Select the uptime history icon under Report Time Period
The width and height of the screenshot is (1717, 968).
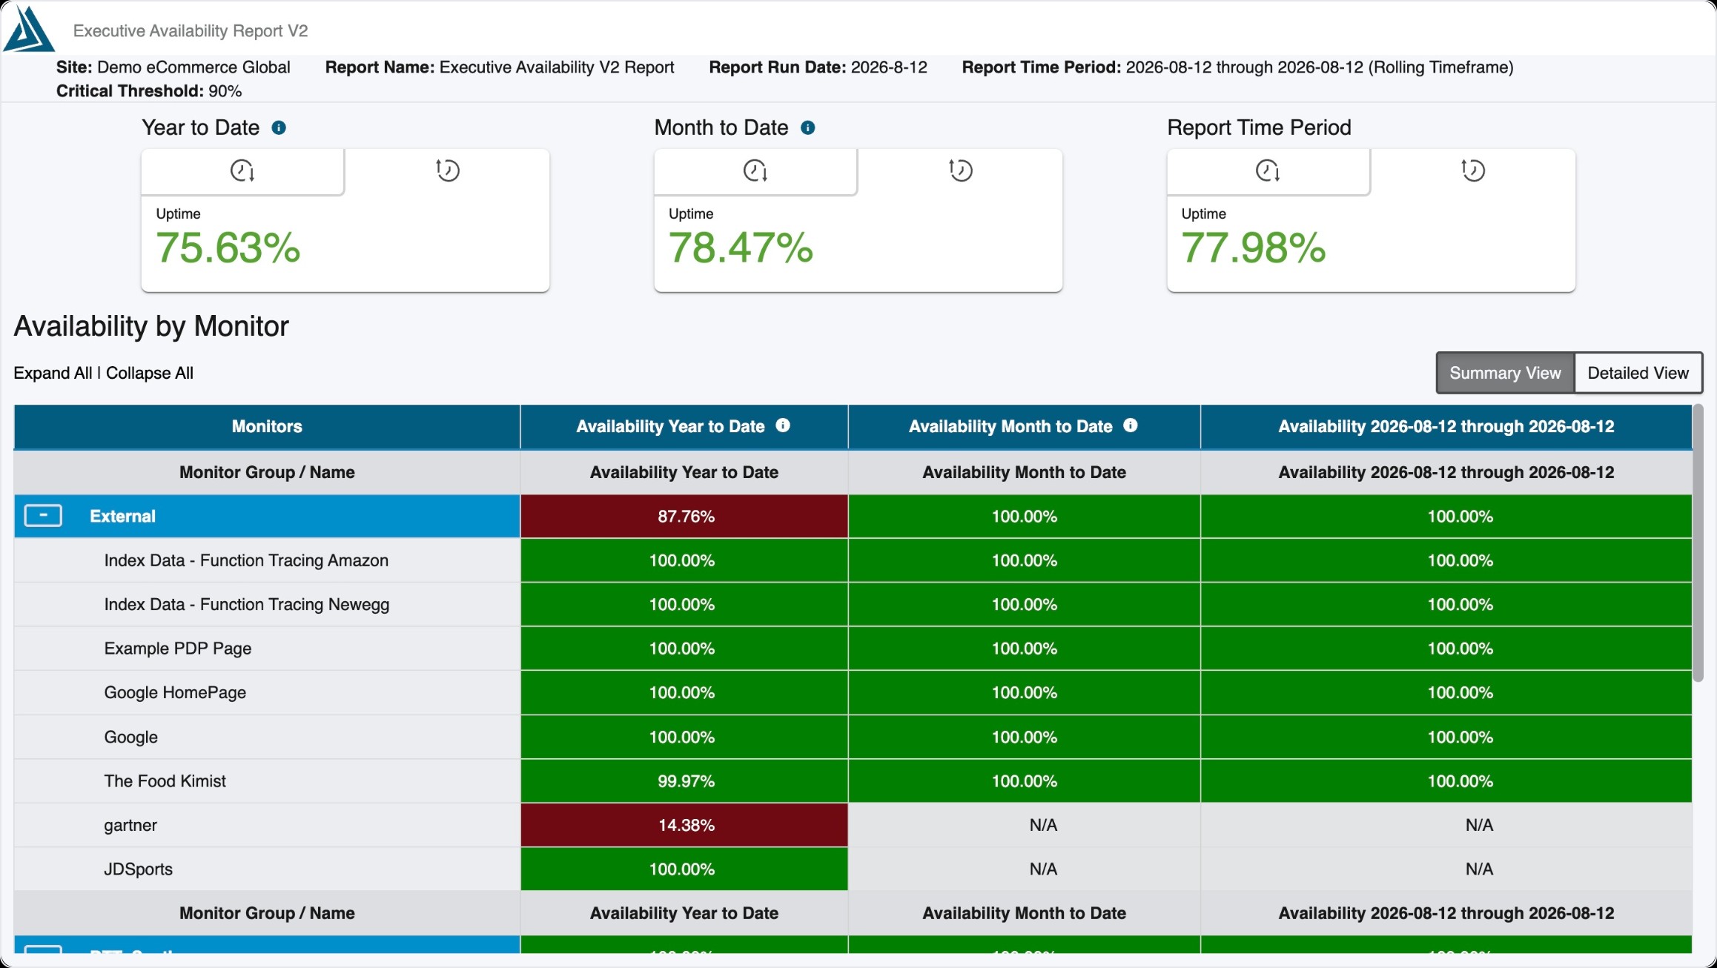pyautogui.click(x=1472, y=170)
